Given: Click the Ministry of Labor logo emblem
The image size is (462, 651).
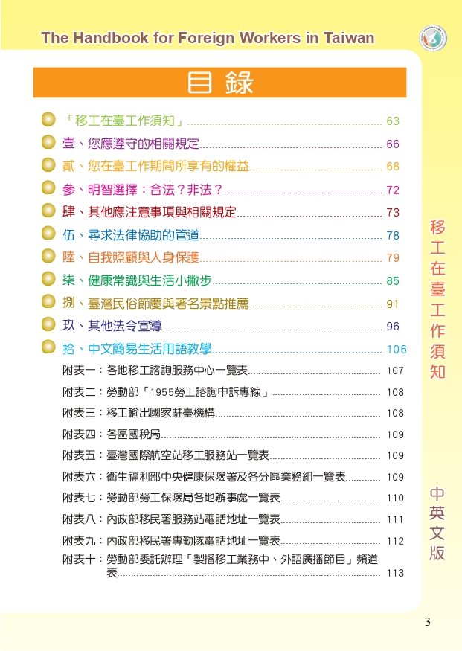Looking at the screenshot, I should tap(433, 38).
